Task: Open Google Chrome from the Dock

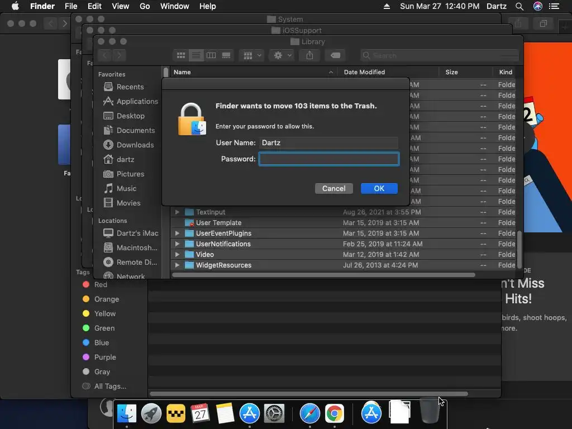Action: coord(335,413)
